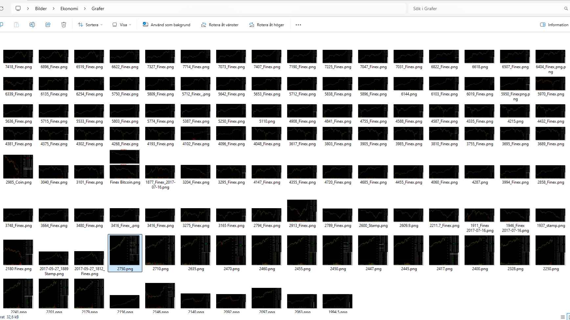Click file name 6144.png
This screenshot has height=320, width=570.
409,94
